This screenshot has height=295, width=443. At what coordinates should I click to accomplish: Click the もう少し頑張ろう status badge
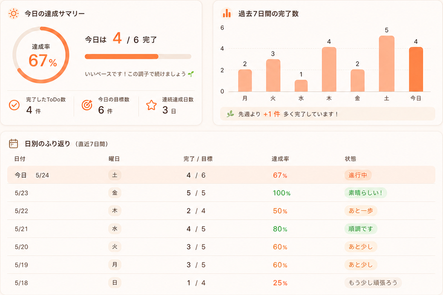pos(373,283)
